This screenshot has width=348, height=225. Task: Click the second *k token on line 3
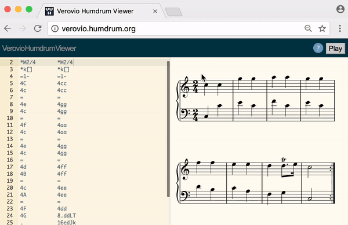(x=63, y=69)
